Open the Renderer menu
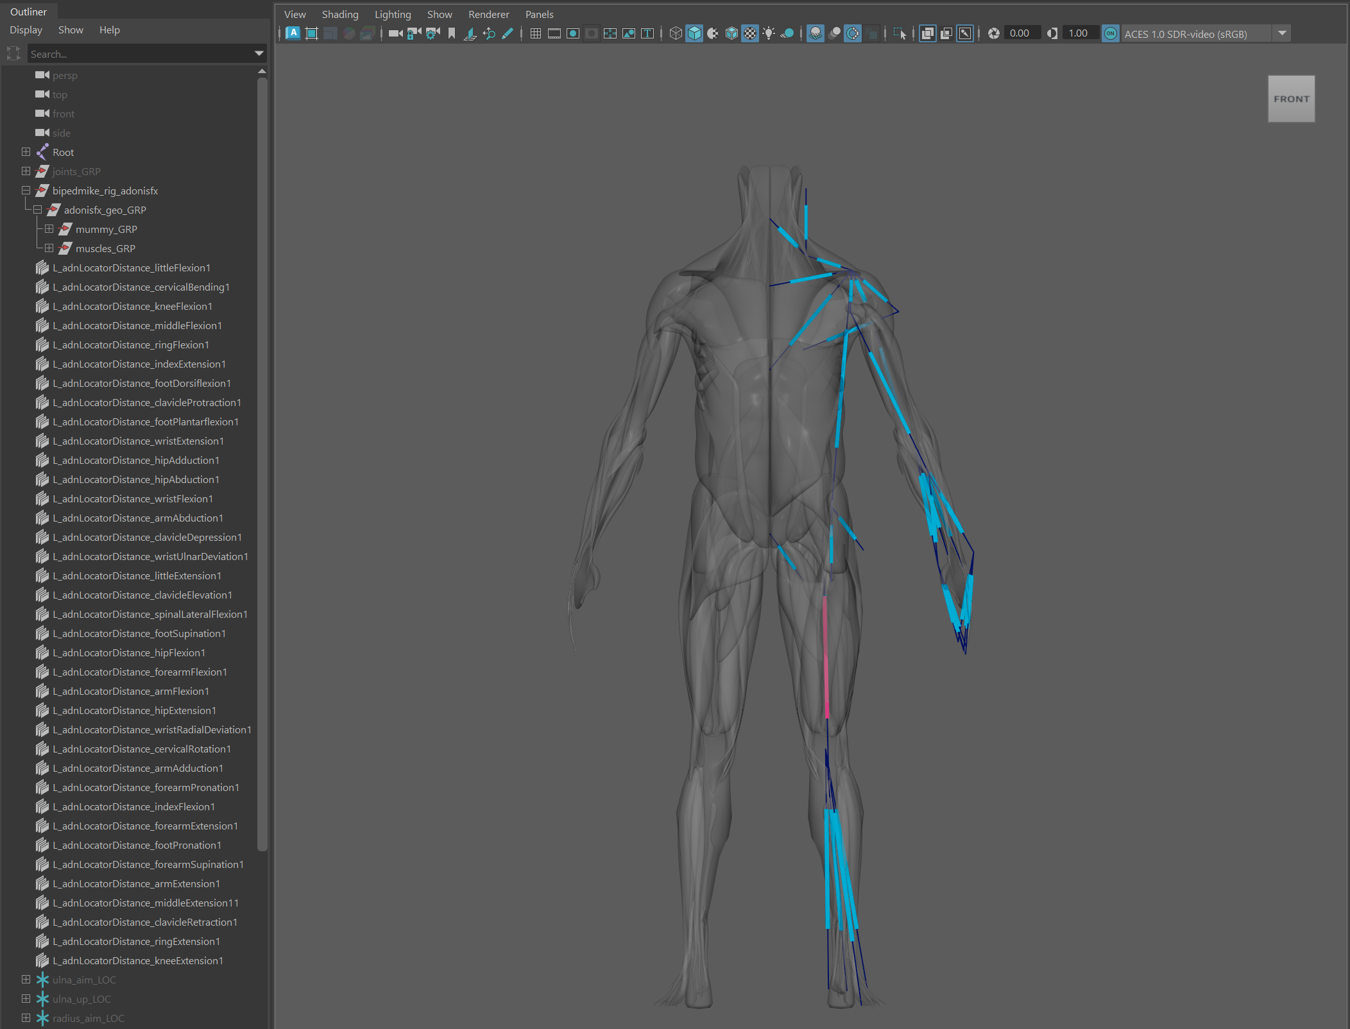The image size is (1350, 1029). 488,13
